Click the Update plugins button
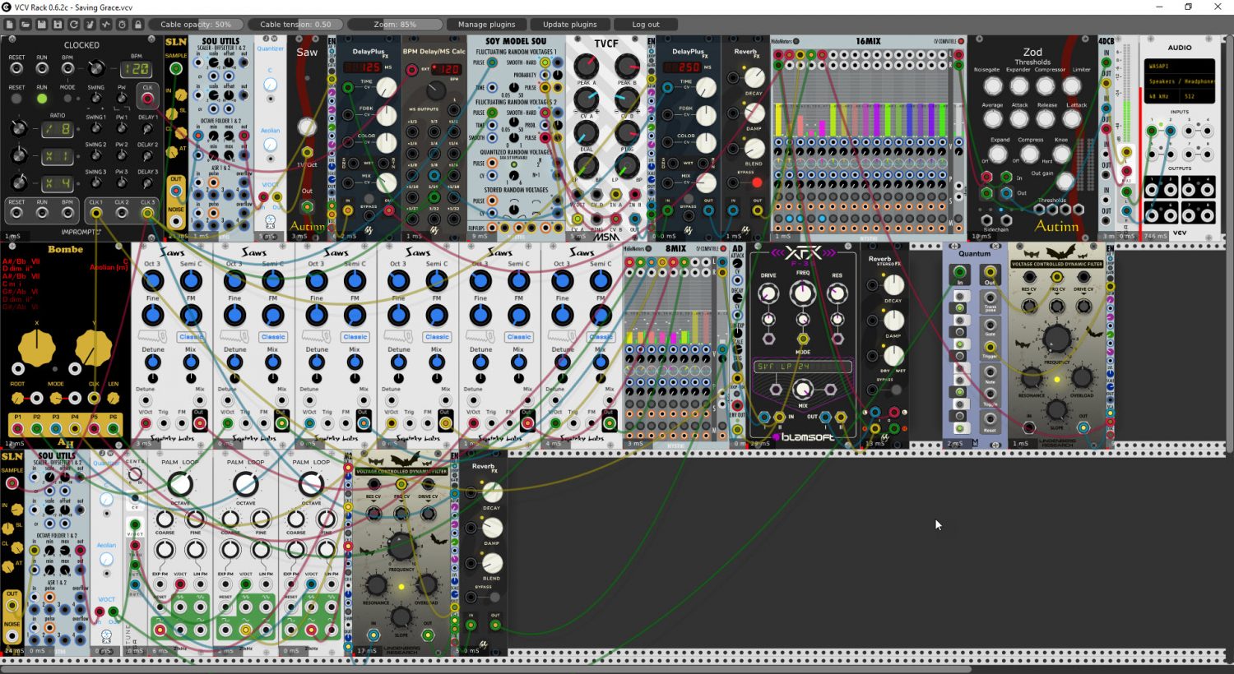The width and height of the screenshot is (1234, 674). click(569, 25)
